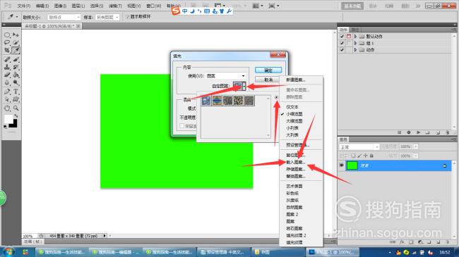This screenshot has width=459, height=257.
Task: Click the foreground color swatch
Action: [x=8, y=119]
